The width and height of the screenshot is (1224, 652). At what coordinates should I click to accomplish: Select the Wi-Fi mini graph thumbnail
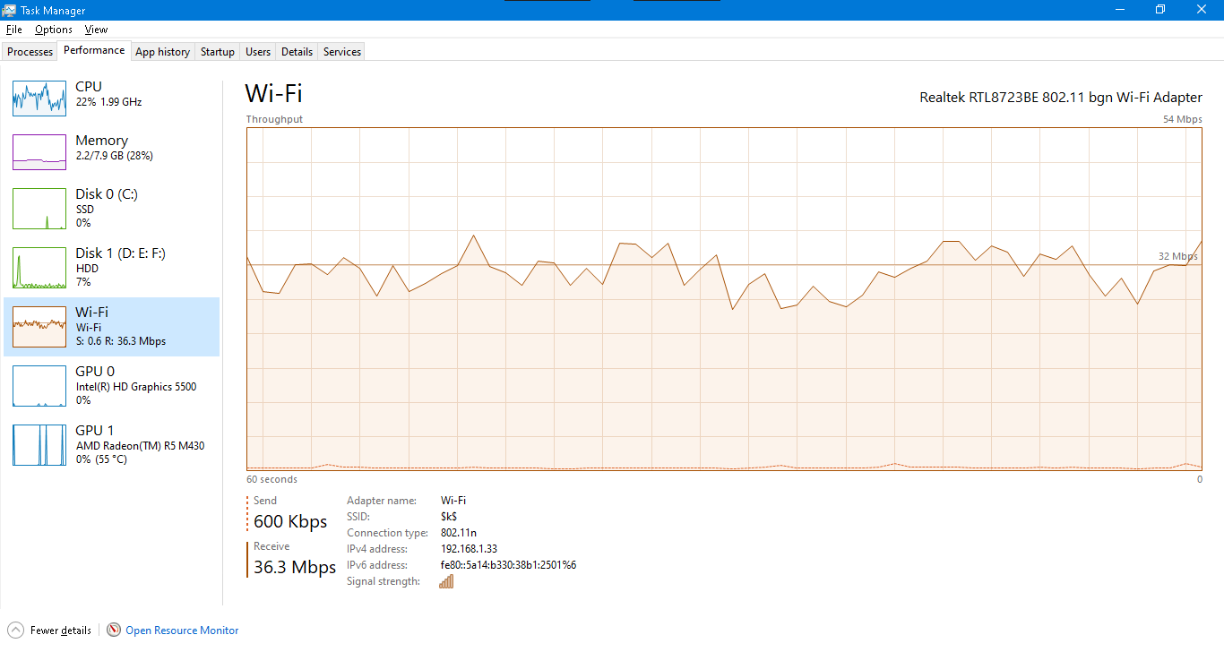[x=39, y=326]
